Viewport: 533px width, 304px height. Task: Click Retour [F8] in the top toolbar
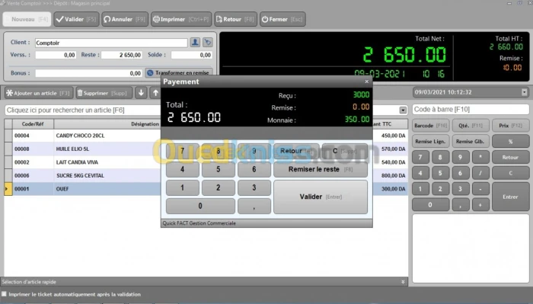point(235,19)
